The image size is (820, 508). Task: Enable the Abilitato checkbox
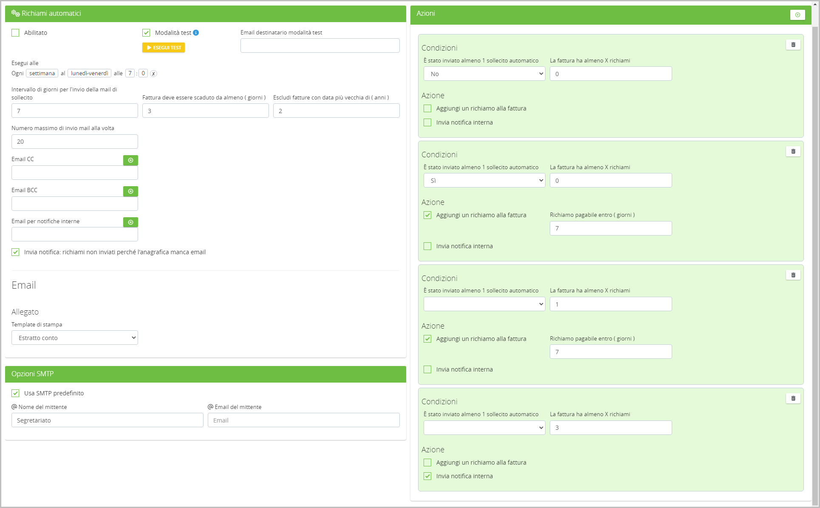click(x=15, y=33)
